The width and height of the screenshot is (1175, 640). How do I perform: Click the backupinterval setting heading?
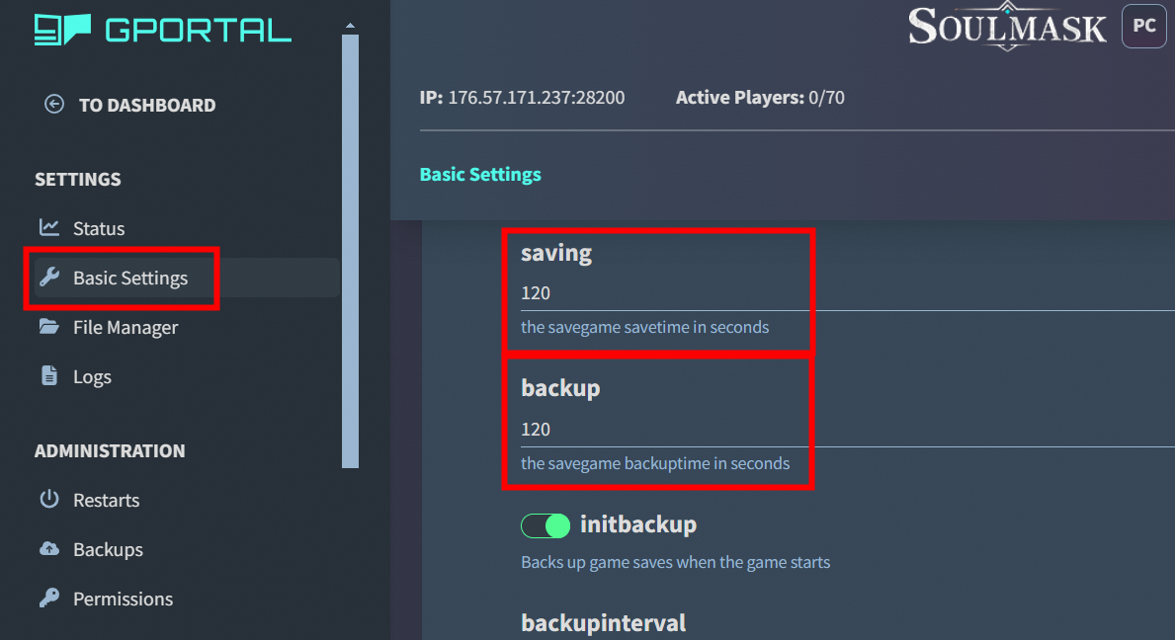tap(603, 623)
